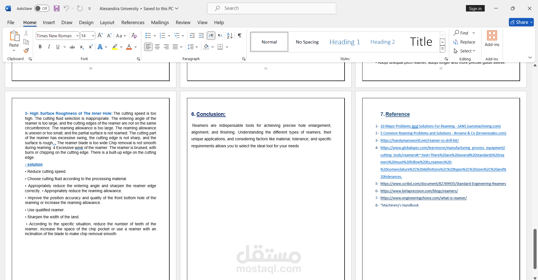The width and height of the screenshot is (538, 280).
Task: Click the vertical scrollbar thumb
Action: pyautogui.click(x=535, y=249)
